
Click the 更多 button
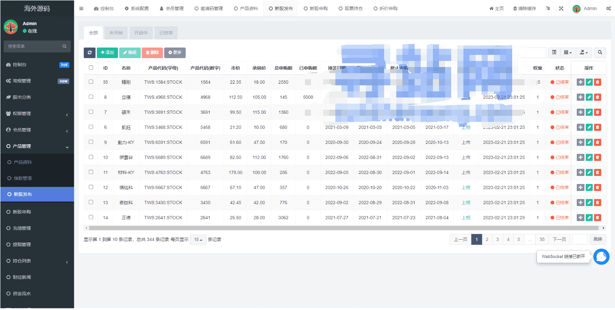pyautogui.click(x=175, y=52)
